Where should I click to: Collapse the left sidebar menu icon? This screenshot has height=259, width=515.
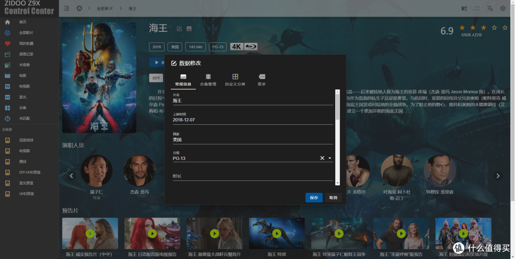67,9
